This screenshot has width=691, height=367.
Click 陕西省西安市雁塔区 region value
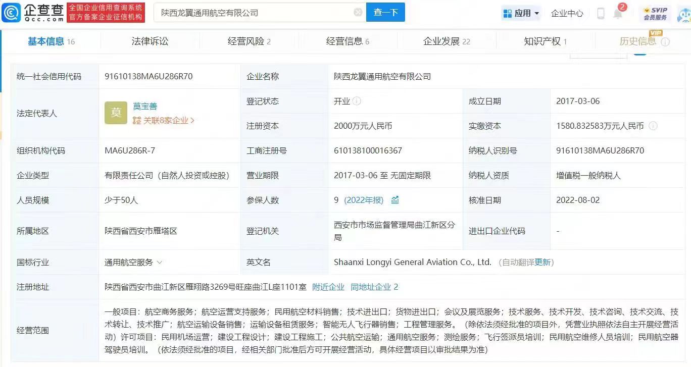141,231
